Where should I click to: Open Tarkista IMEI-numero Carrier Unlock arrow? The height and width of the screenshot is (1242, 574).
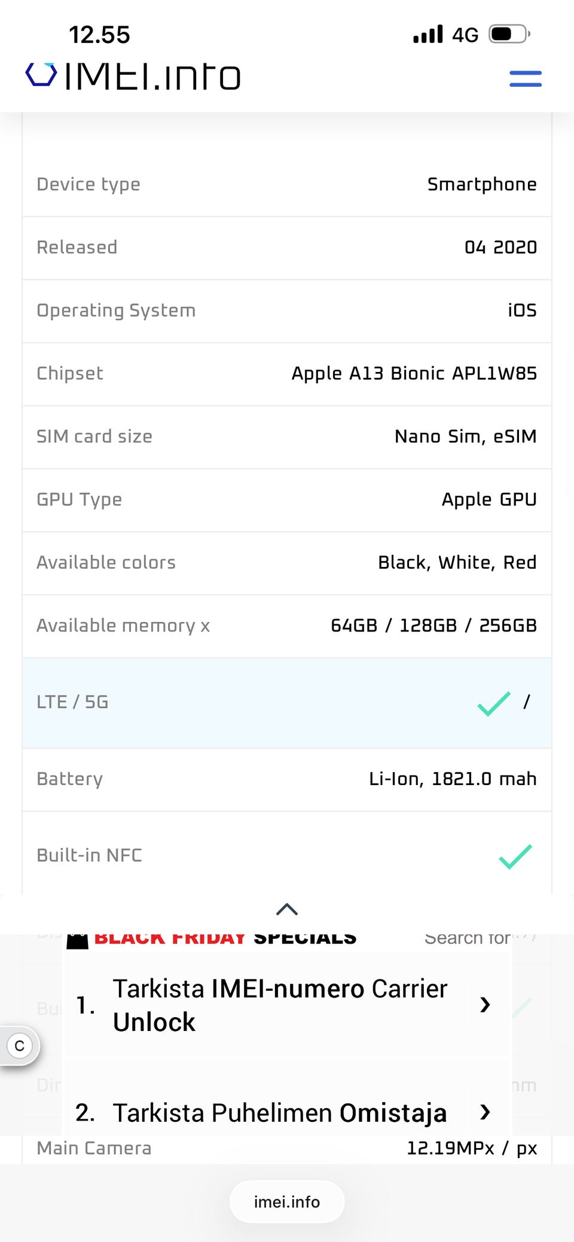point(485,1005)
